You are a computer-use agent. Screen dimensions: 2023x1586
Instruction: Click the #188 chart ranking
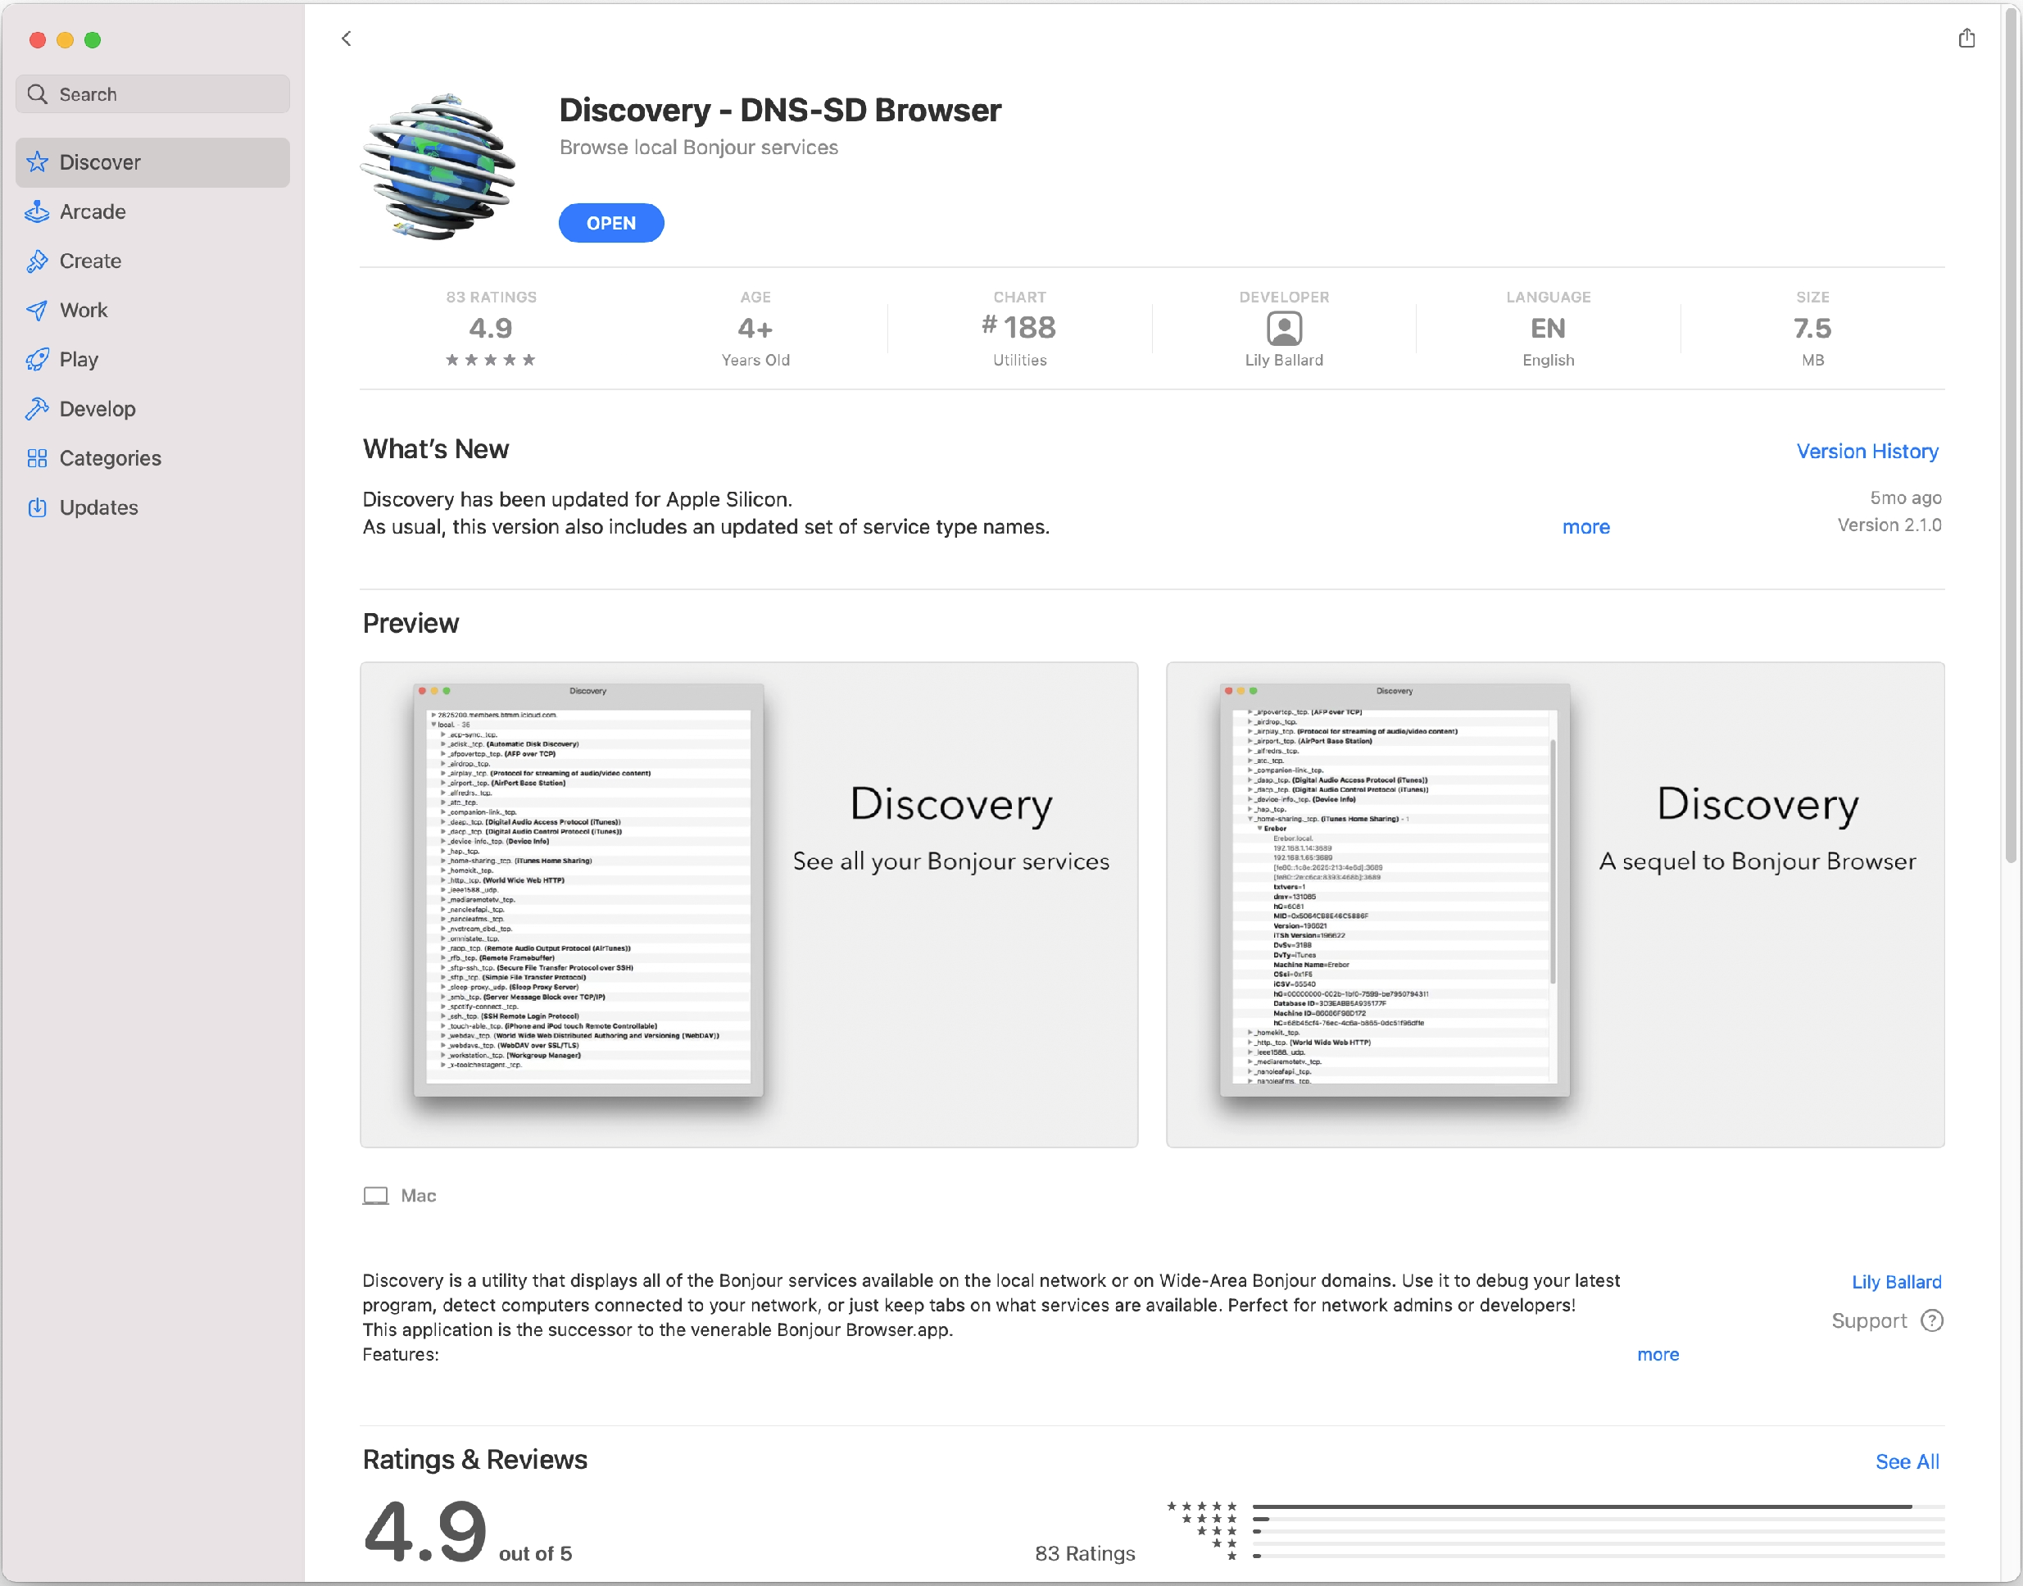click(x=1019, y=328)
